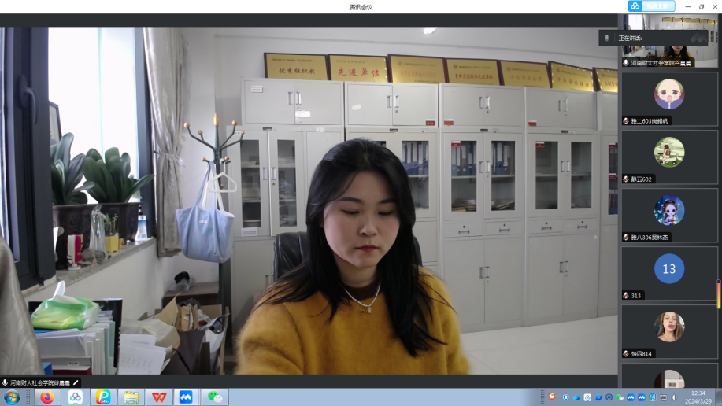Screen dimensions: 722x406
Task: Open Baidu Netdisk tray icon
Action: tap(587, 397)
